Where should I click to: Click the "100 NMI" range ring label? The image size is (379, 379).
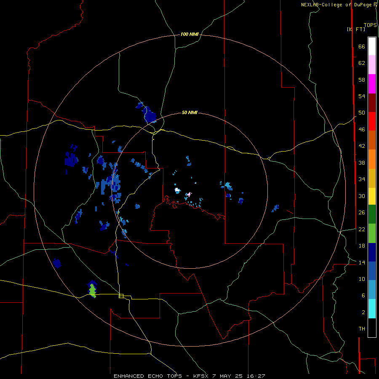tap(189, 35)
